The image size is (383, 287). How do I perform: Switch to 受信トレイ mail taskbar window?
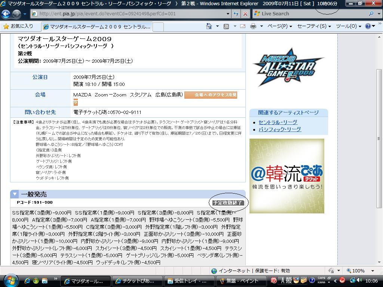pos(189,281)
